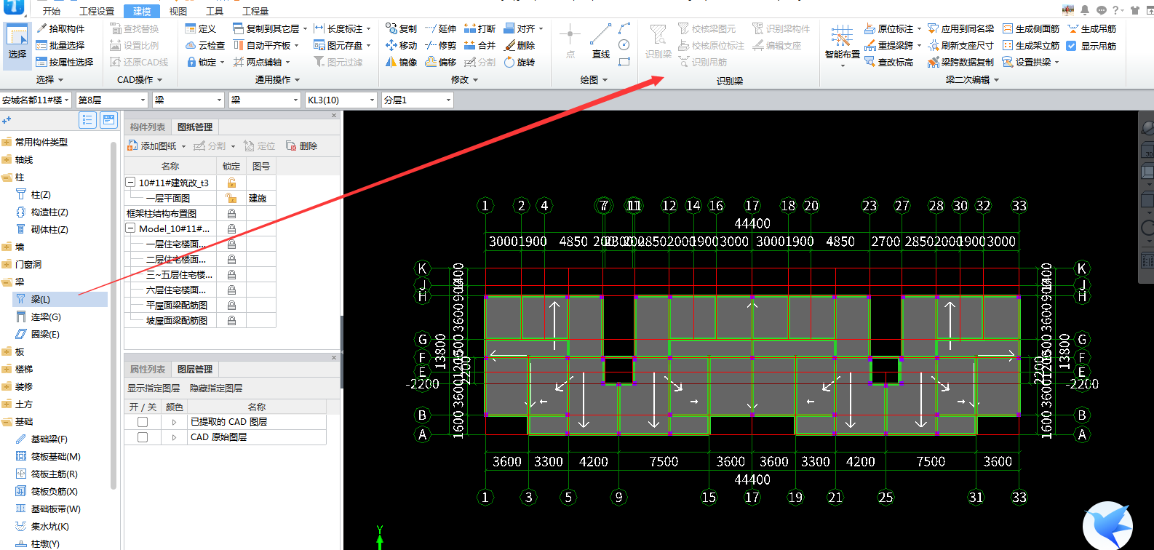
Task: Click 生成架立筋 tool
Action: click(1031, 45)
